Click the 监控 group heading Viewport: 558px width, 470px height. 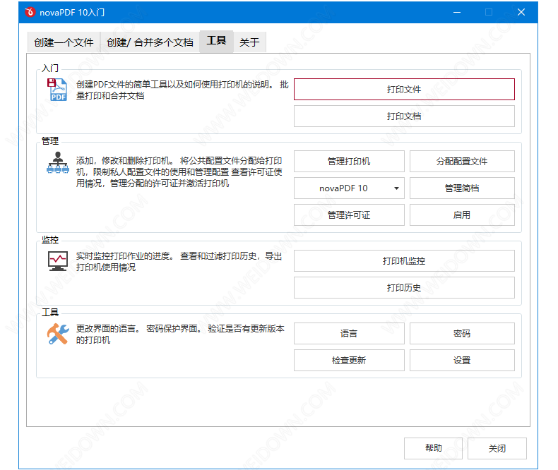pyautogui.click(x=50, y=240)
